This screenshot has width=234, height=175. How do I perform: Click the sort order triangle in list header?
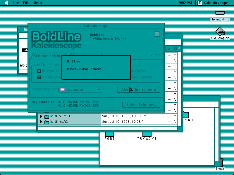point(179,48)
